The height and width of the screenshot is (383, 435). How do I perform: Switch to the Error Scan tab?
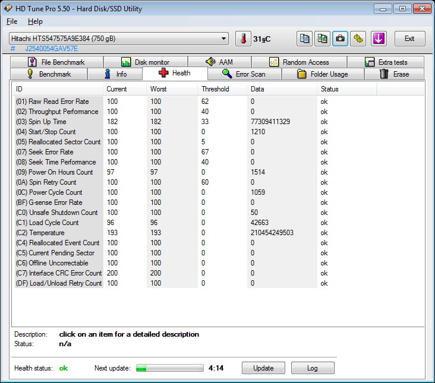tap(244, 74)
